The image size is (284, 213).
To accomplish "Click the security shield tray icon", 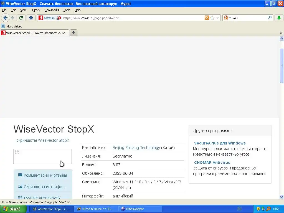I will (x=258, y=209).
